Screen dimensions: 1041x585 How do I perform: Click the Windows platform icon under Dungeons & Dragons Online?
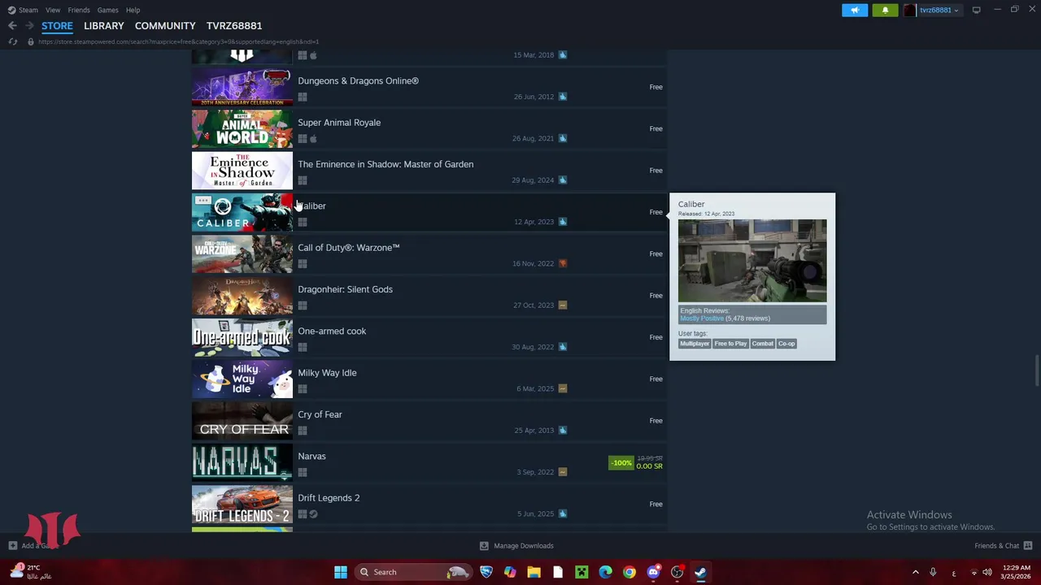[303, 97]
